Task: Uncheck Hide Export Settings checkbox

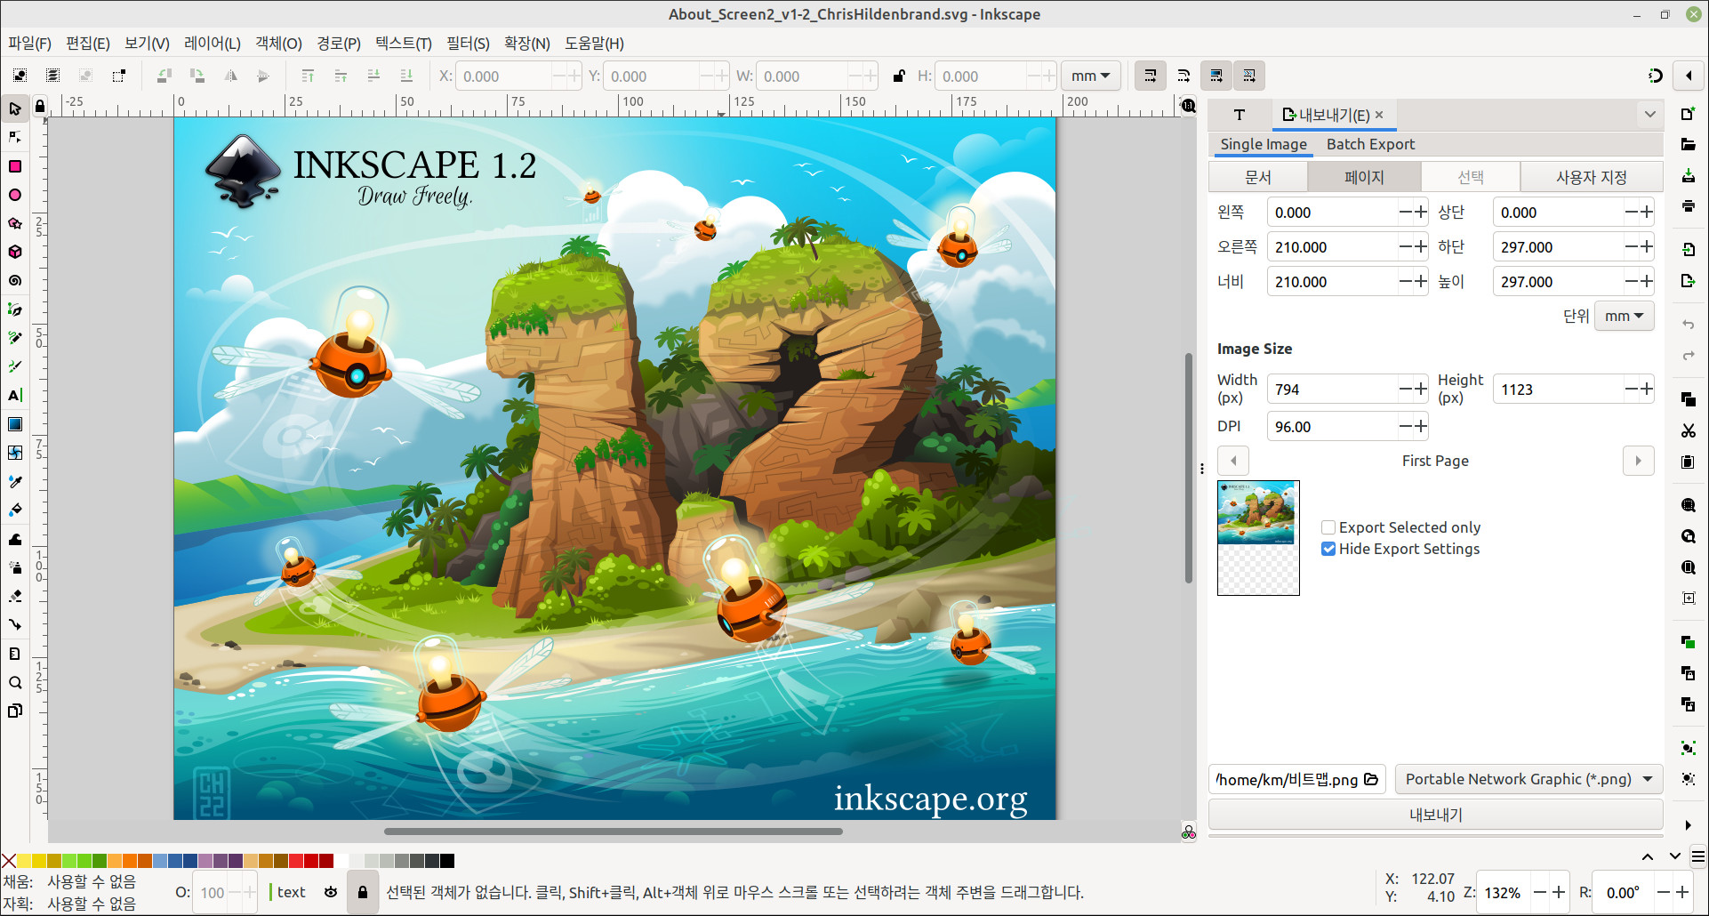Action: (x=1328, y=549)
